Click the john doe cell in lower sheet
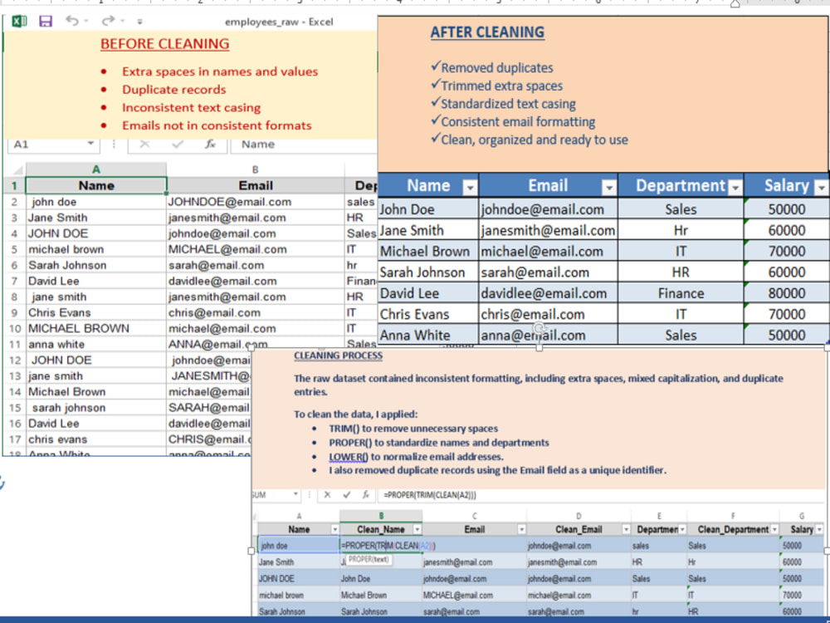830x623 pixels. click(299, 545)
